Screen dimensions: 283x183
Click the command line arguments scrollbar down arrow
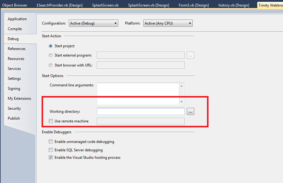pos(182,102)
